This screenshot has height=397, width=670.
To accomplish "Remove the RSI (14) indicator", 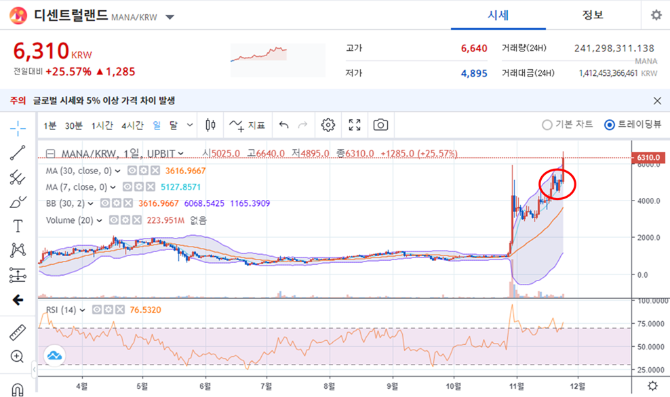I will coord(119,310).
